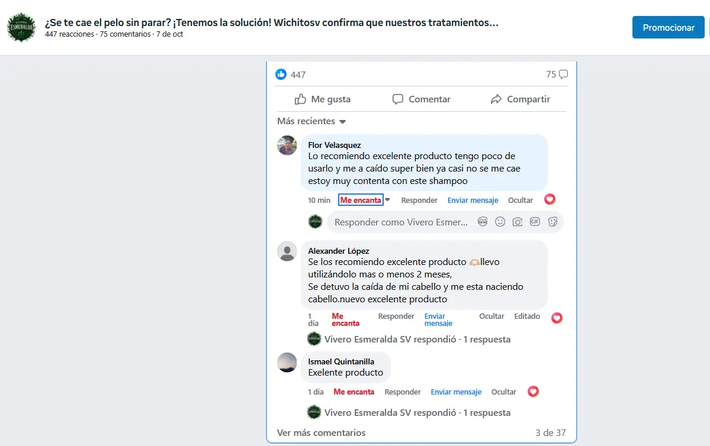Expand Vivero Esmeralda reply under Alexander López
Viewport: 710px width, 446px height.
417,340
